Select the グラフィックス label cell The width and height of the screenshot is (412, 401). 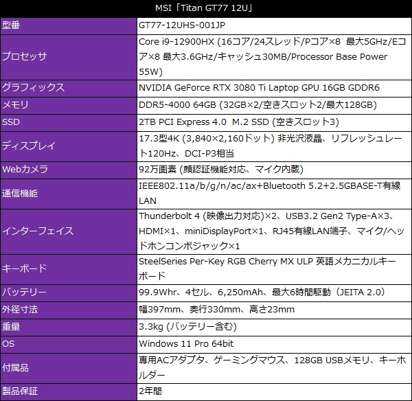pos(69,88)
